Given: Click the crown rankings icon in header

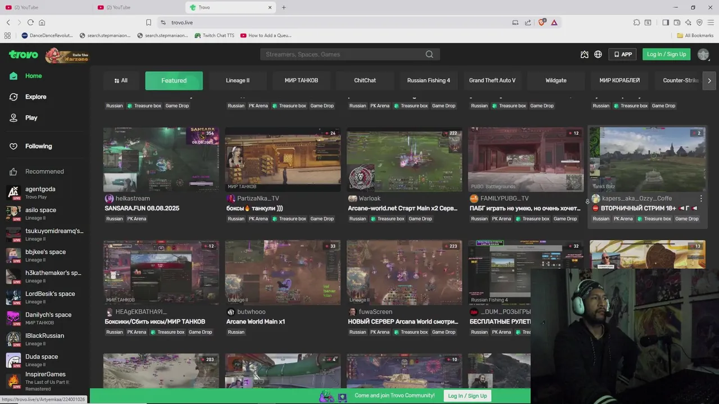Looking at the screenshot, I should pos(584,54).
